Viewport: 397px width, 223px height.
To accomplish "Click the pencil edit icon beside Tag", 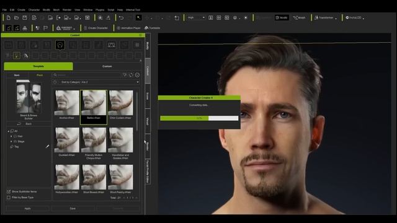I will point(47,146).
